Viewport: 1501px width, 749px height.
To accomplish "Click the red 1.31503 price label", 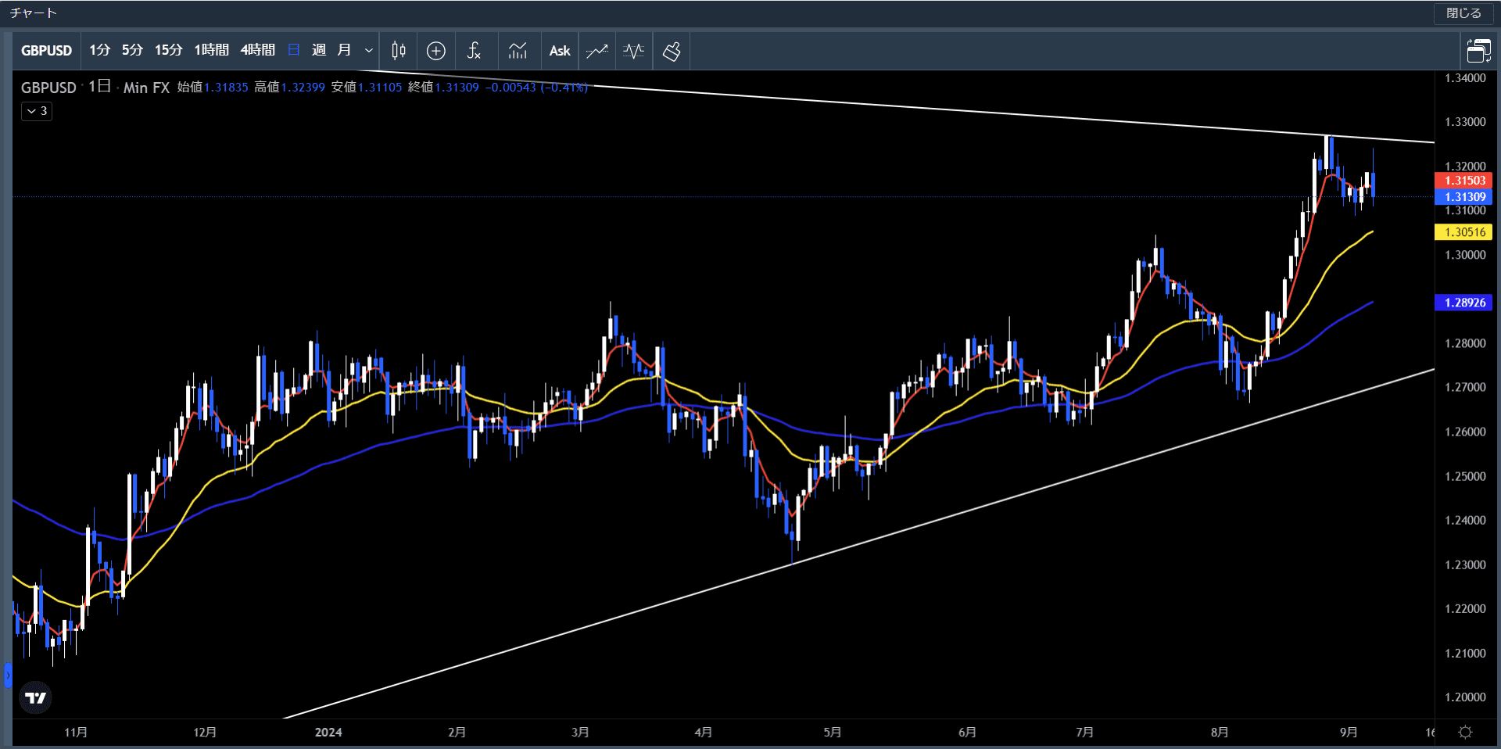I will point(1464,181).
